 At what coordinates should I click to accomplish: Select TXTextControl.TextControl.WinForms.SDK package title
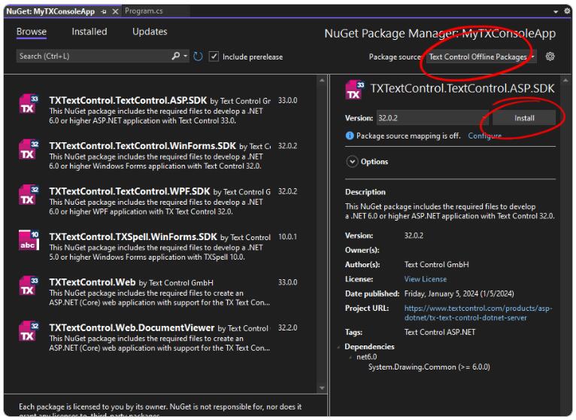(143, 146)
